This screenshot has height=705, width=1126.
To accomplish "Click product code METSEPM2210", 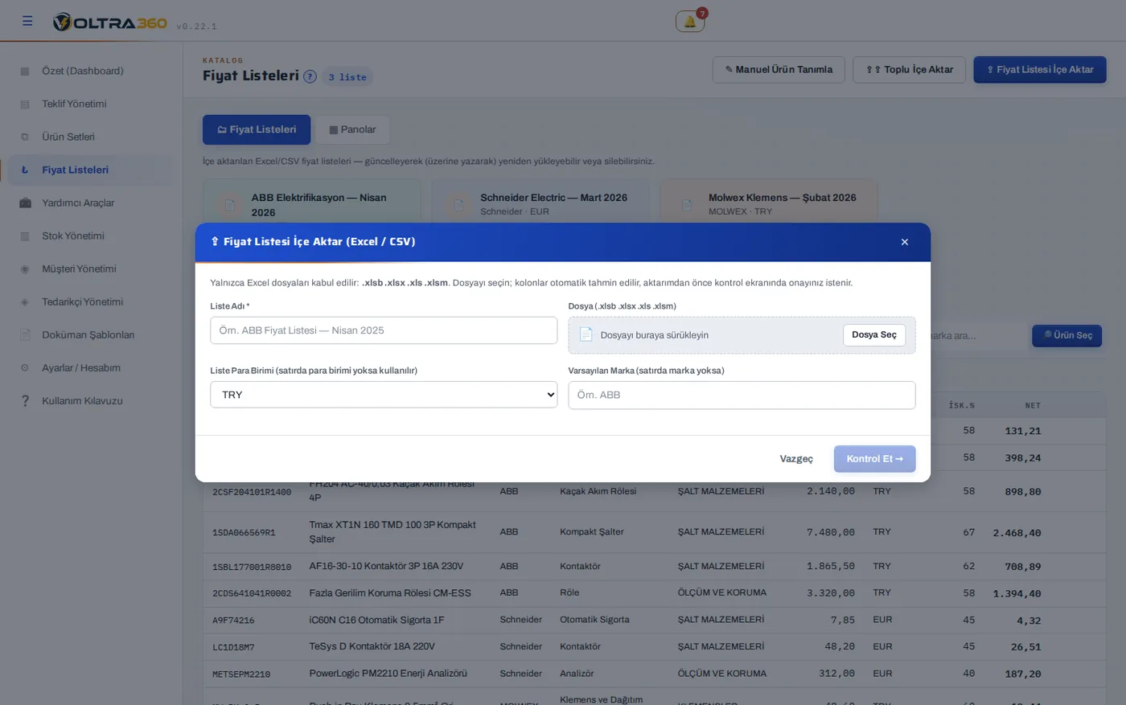I will 241,674.
